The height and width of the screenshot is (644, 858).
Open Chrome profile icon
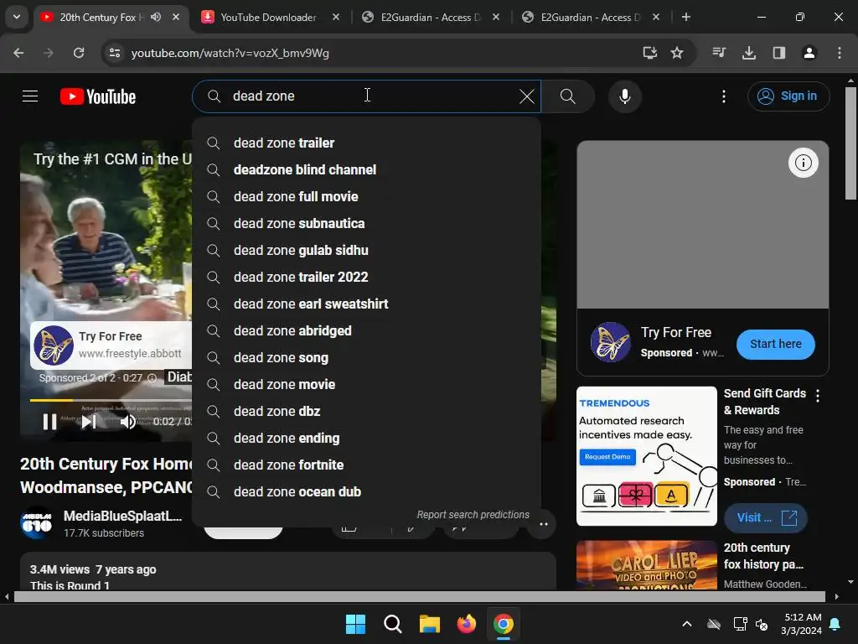[x=809, y=53]
